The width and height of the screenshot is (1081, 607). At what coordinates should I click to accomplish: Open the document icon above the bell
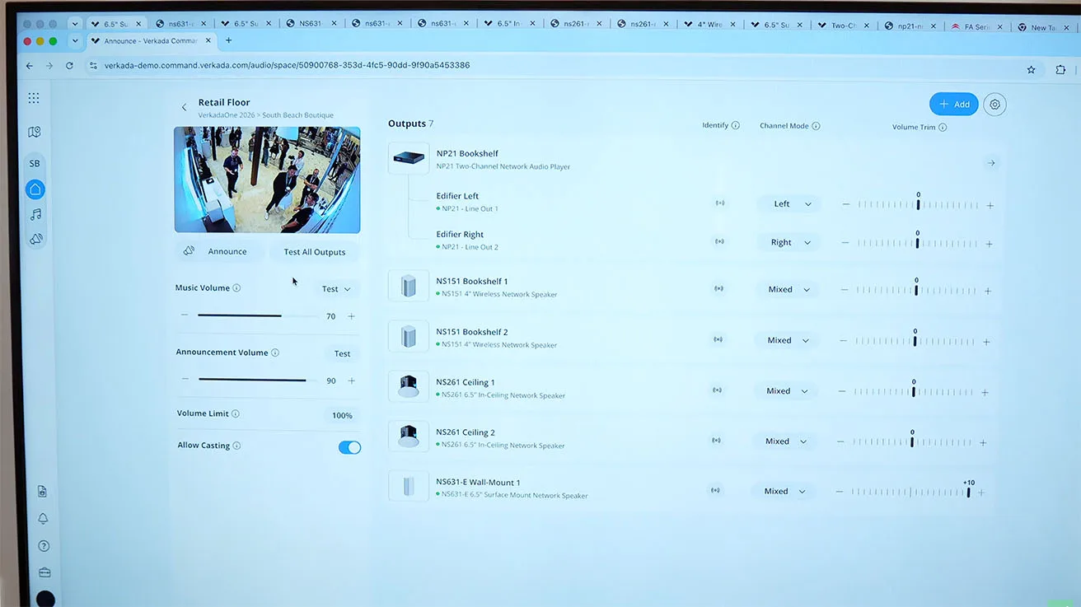tap(42, 492)
